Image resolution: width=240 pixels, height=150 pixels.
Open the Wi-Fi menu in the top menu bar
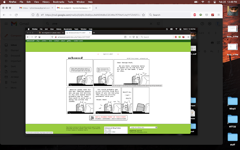(x=203, y=2)
